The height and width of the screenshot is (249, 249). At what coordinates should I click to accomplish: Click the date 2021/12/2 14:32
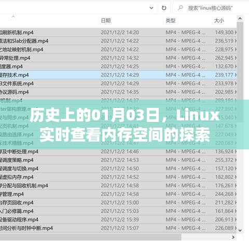[x=120, y=58]
